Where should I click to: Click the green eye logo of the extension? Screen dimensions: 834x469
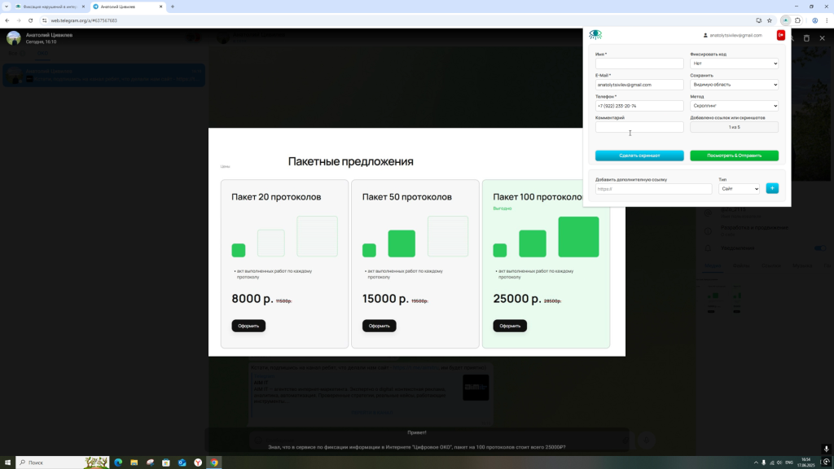595,35
